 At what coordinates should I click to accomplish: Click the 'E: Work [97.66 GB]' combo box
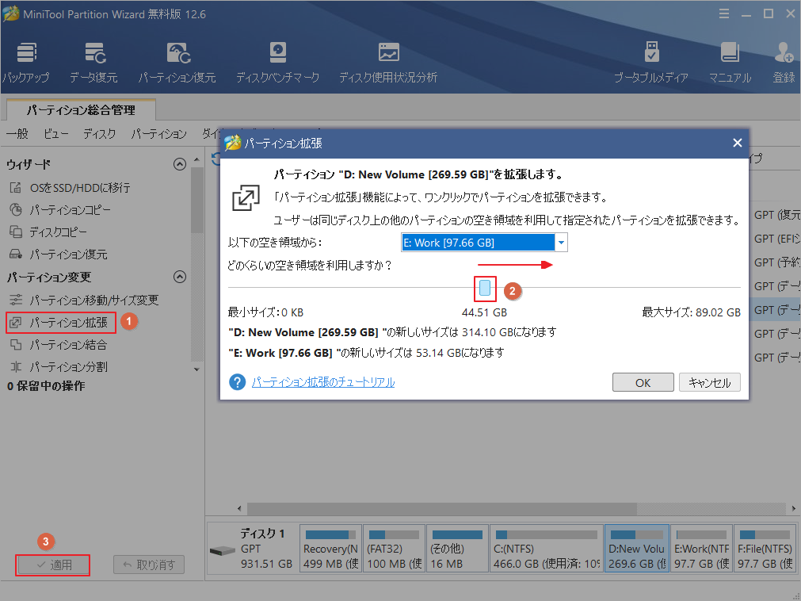tap(484, 243)
